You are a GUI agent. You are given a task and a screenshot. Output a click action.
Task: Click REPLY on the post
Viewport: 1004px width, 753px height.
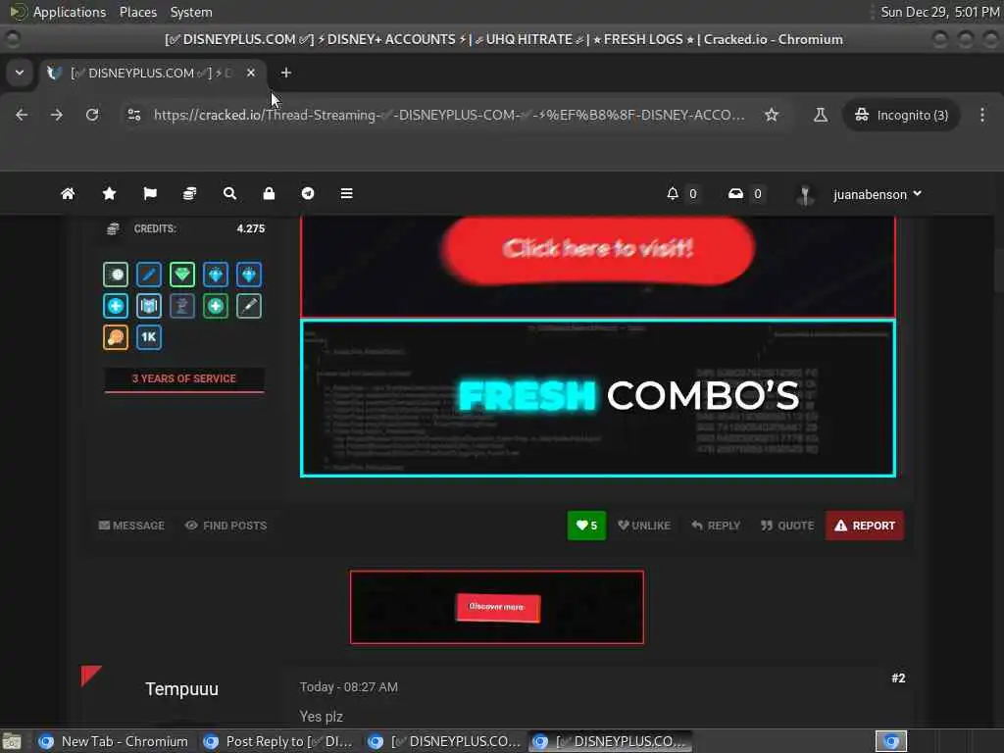(x=716, y=526)
